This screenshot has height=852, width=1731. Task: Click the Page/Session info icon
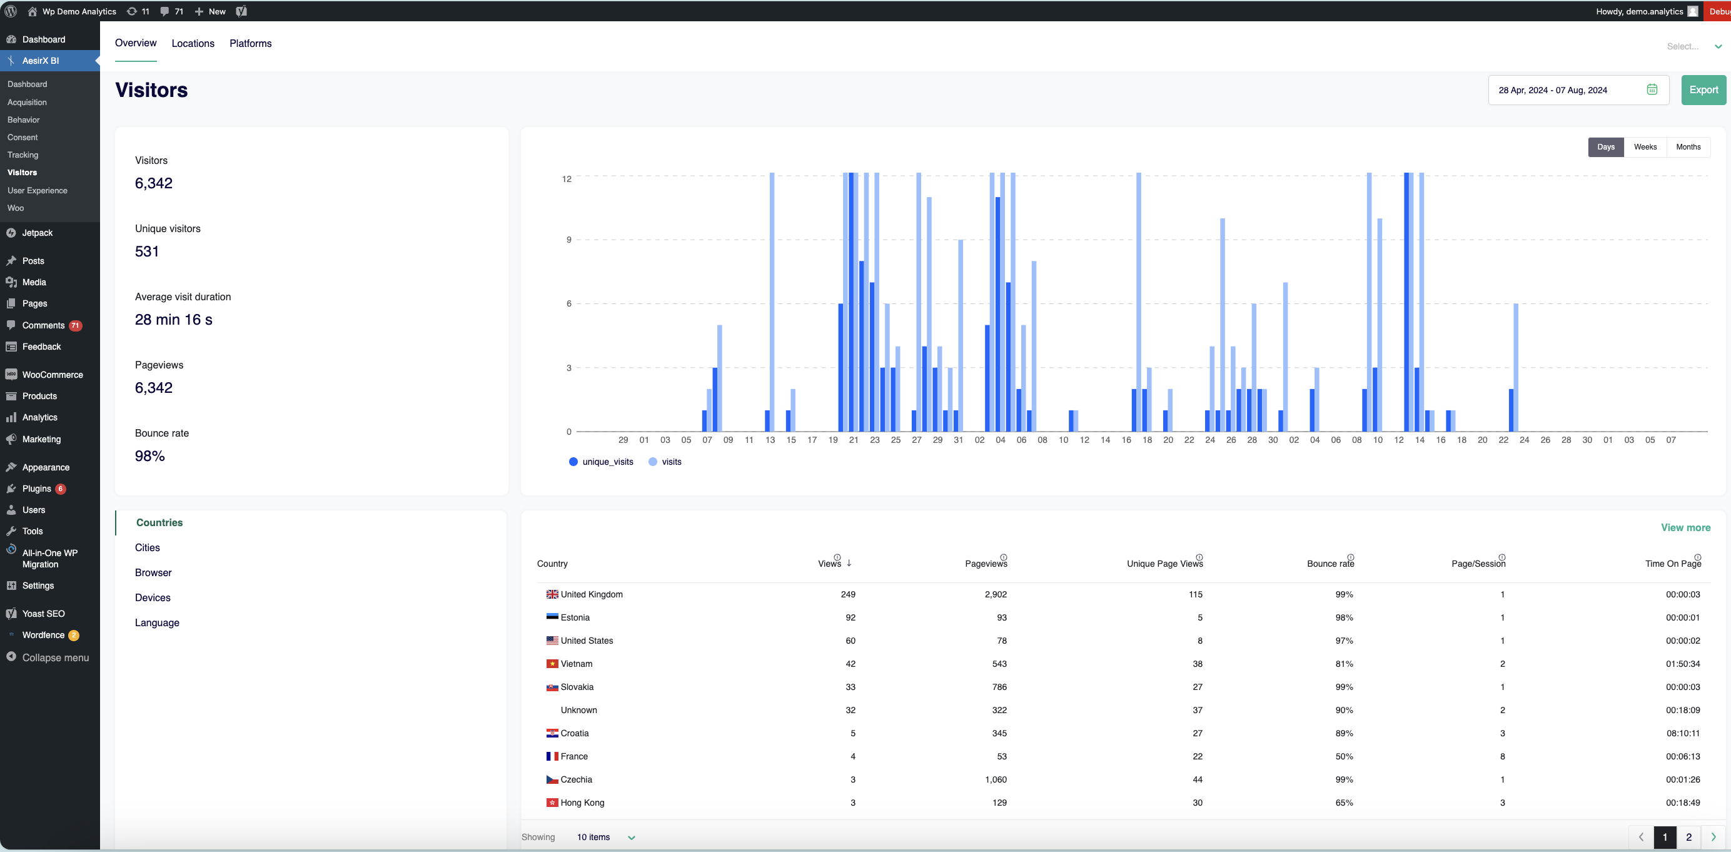pyautogui.click(x=1502, y=557)
